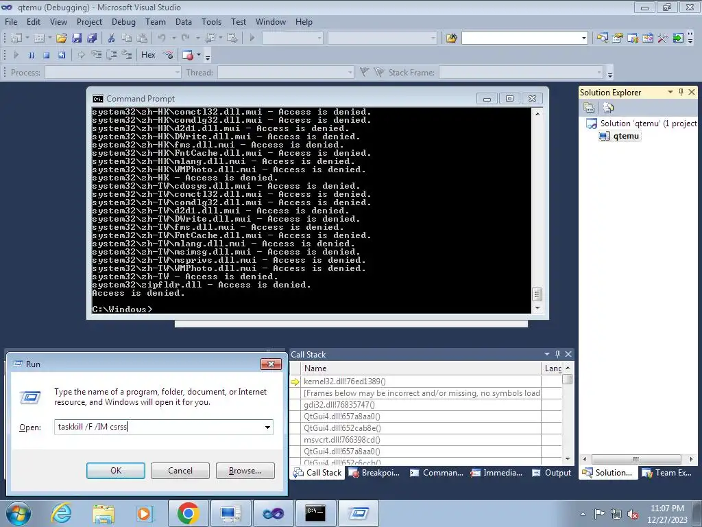
Task: Open the Stack Frame dropdown
Action: pos(599,73)
